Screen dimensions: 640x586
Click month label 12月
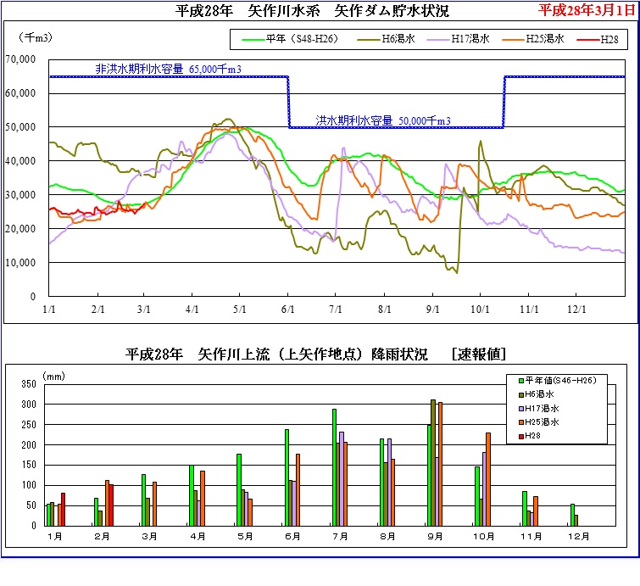tap(579, 536)
